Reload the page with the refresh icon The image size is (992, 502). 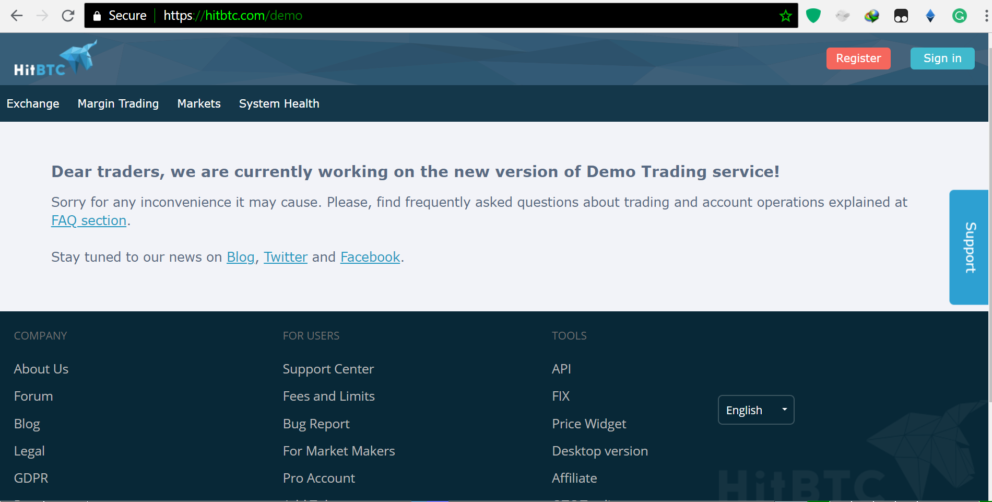pyautogui.click(x=68, y=16)
